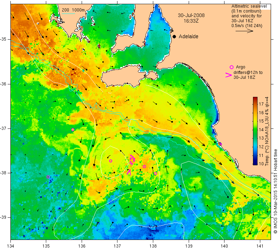Click the 14 tick on temperature scale
The height and width of the screenshot is (250, 278).
click(261, 130)
